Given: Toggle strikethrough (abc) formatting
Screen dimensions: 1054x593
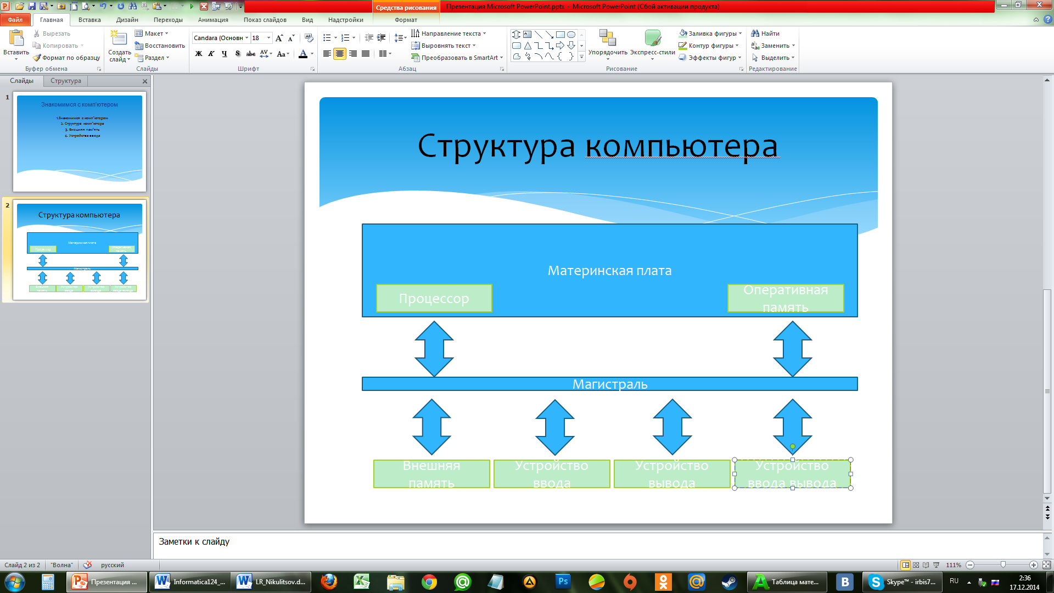Looking at the screenshot, I should click(x=251, y=54).
